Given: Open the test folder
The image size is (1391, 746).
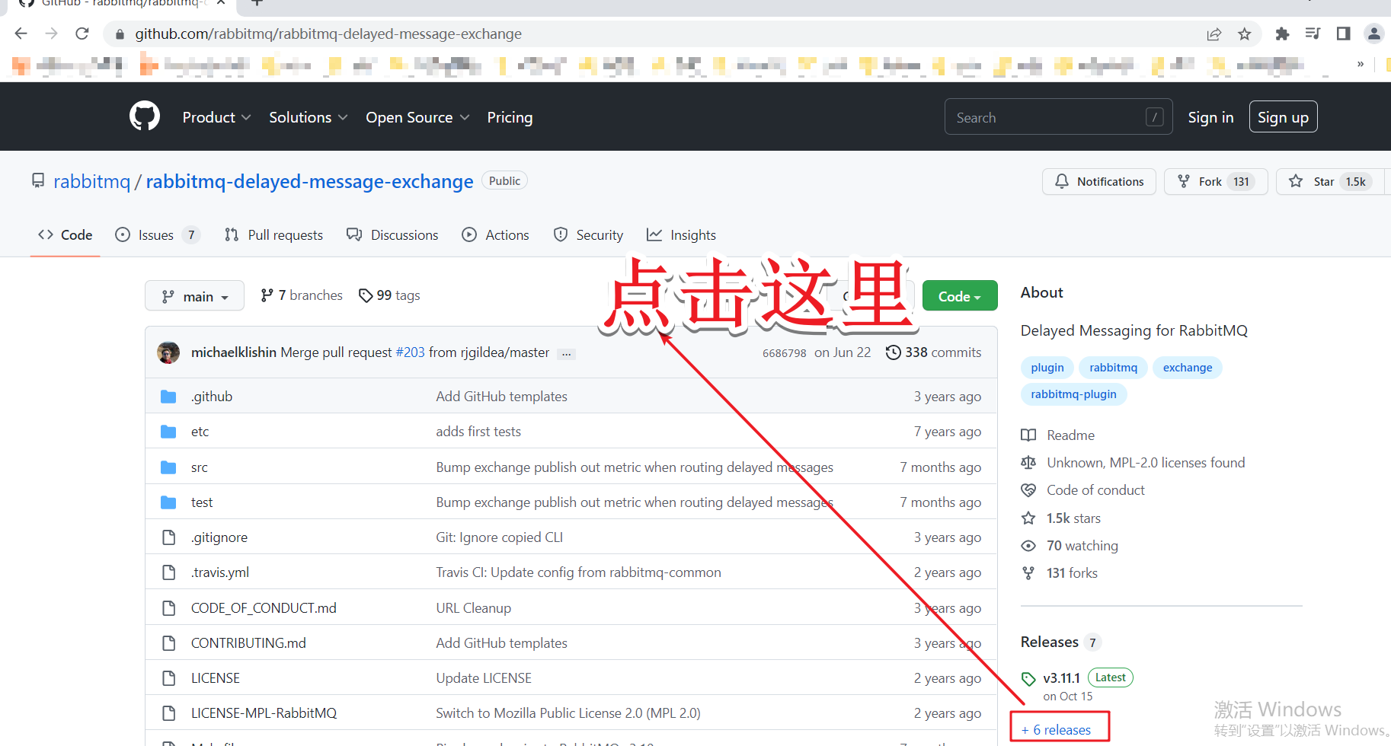Looking at the screenshot, I should coord(202,502).
